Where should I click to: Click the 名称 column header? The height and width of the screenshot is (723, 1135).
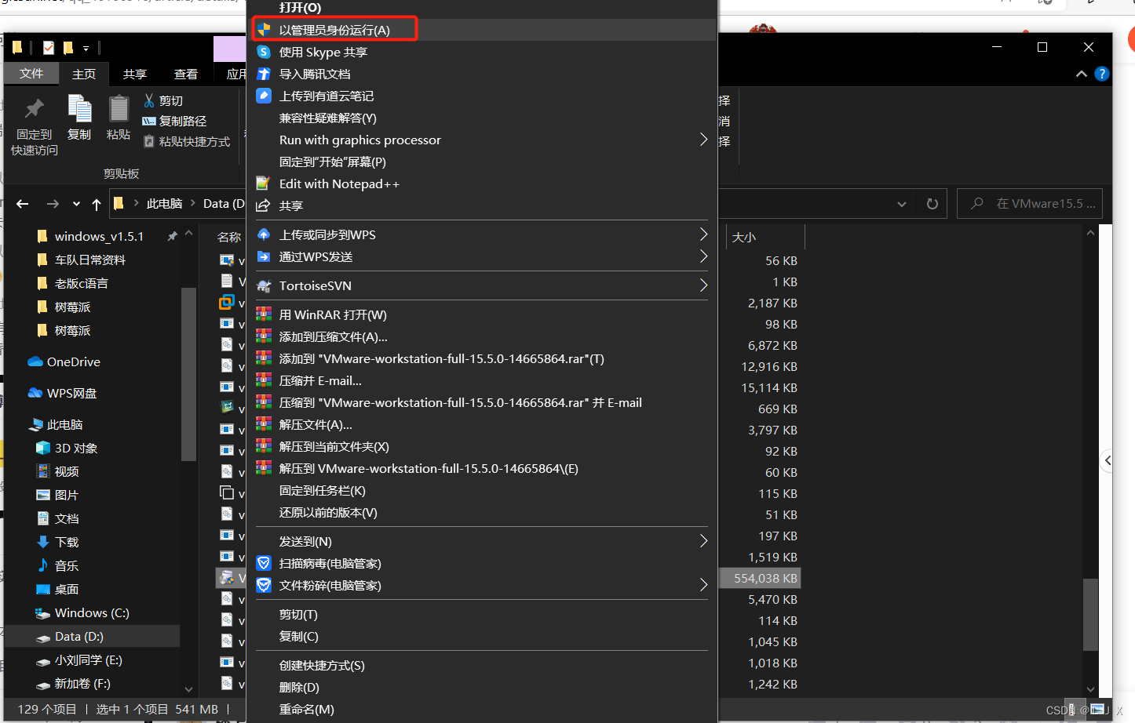tap(228, 237)
